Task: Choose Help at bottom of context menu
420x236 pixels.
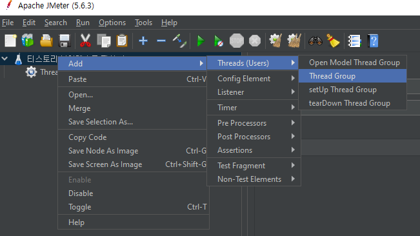Action: tap(133, 222)
